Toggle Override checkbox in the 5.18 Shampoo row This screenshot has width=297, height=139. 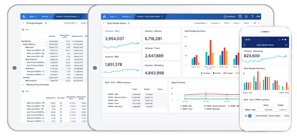[61, 118]
